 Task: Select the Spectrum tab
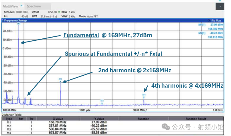coord(34,6)
